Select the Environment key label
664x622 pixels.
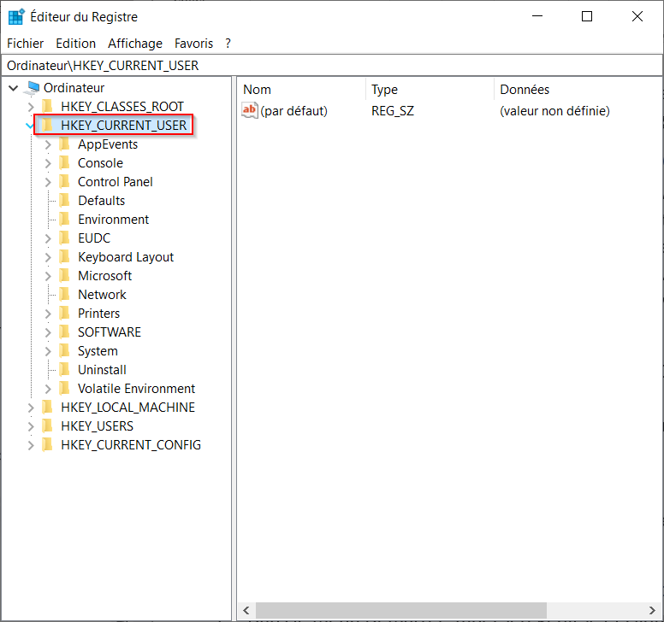point(114,219)
